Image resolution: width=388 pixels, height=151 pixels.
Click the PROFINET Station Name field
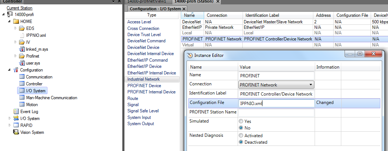click(x=276, y=113)
